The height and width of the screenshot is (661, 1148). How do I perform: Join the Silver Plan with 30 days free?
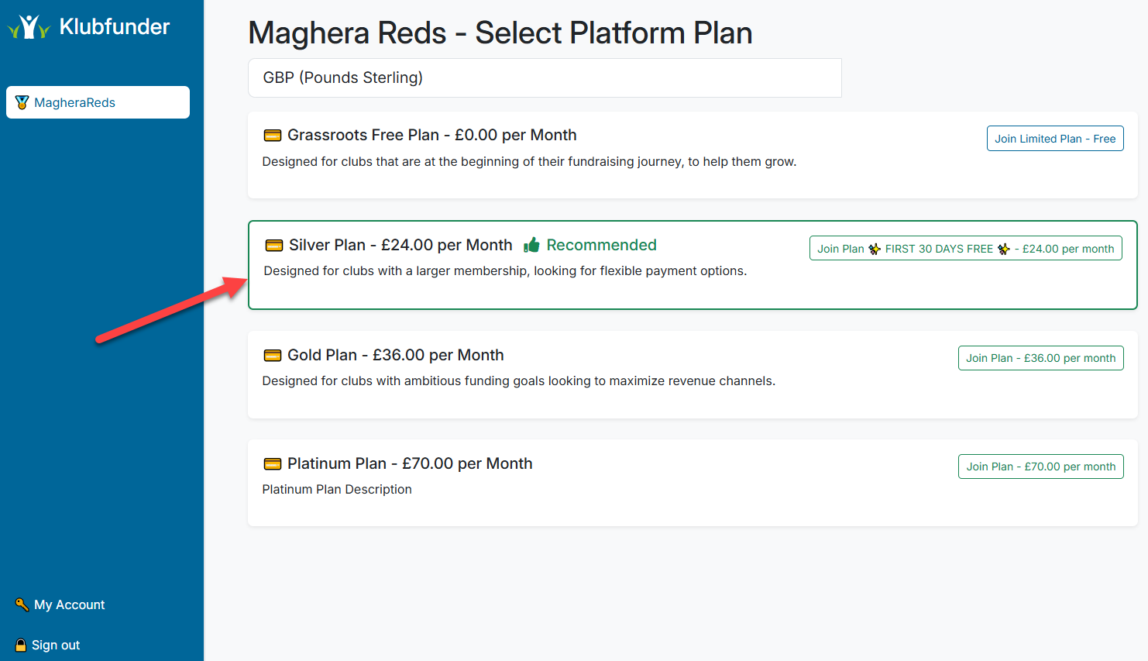965,248
